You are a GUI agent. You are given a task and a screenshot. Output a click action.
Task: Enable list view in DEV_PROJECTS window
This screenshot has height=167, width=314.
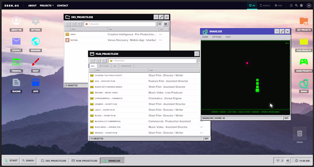pos(160,24)
